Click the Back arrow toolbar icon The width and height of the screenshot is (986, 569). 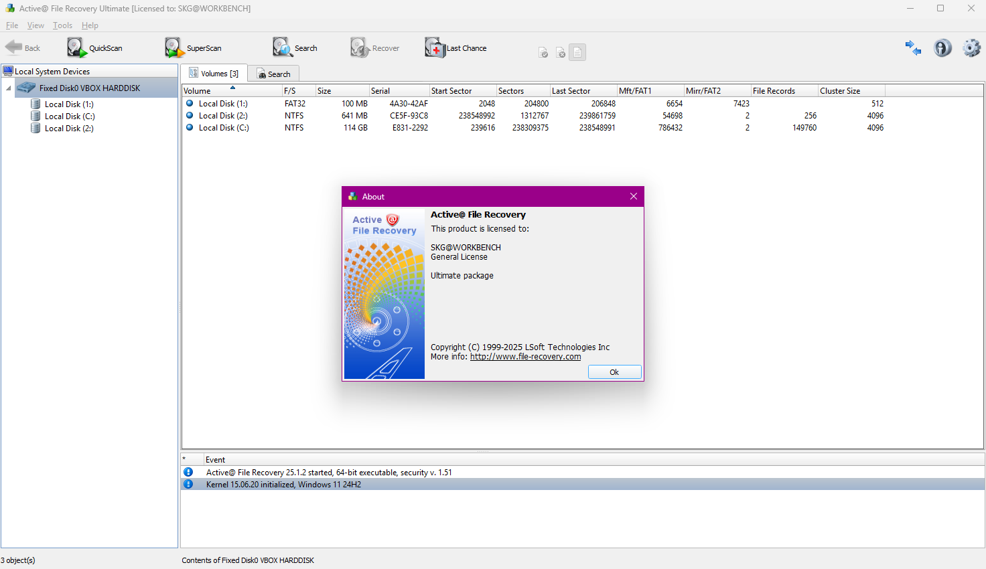coord(14,47)
